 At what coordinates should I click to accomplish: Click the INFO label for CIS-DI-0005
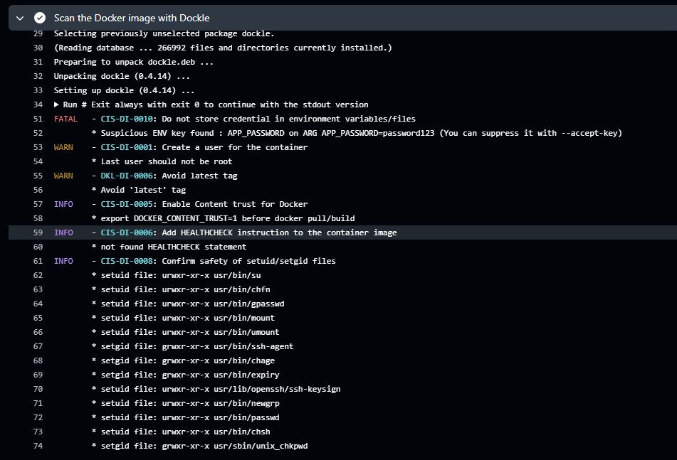coord(63,204)
